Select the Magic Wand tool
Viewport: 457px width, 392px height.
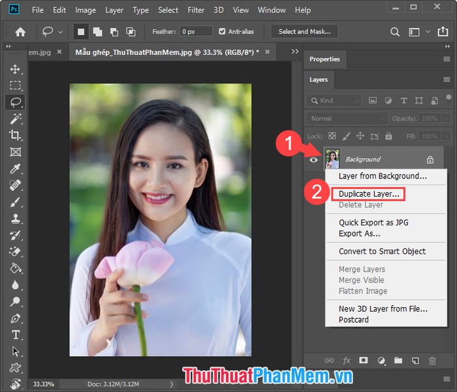[16, 119]
